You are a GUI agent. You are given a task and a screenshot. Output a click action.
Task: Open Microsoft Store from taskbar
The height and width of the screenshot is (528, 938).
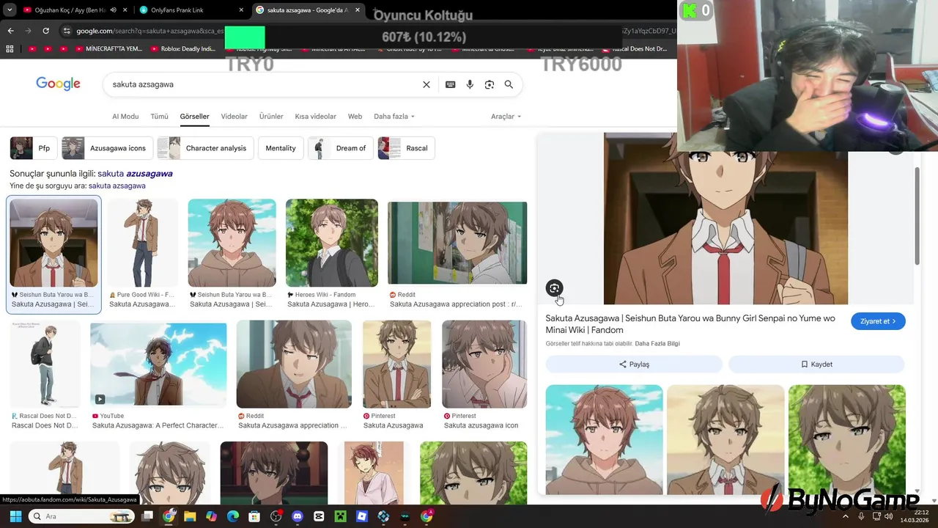(x=254, y=516)
